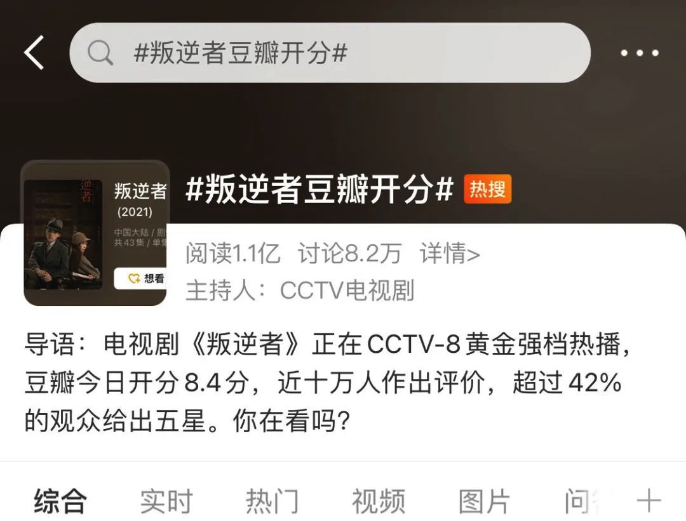The width and height of the screenshot is (686, 521).
Task: Tap the plus icon beside the tabs
Action: click(649, 501)
